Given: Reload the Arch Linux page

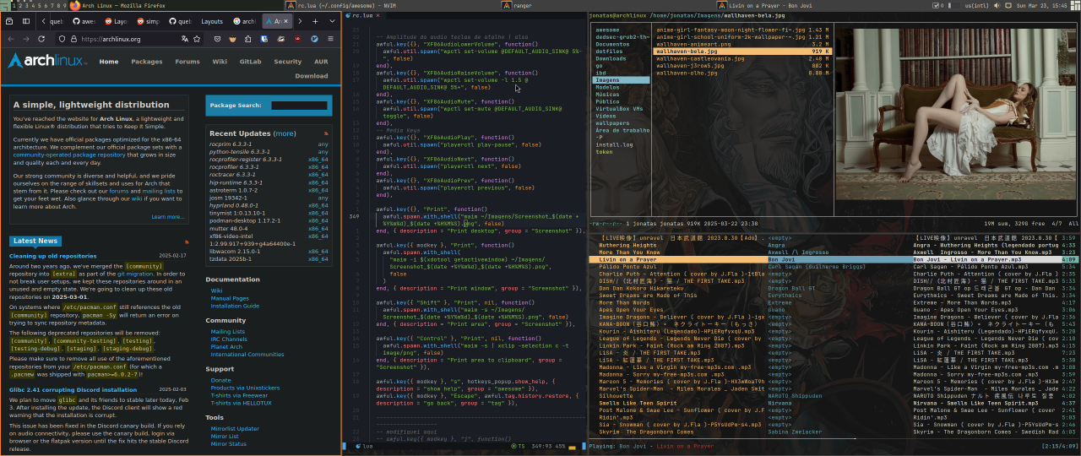Looking at the screenshot, I should pos(41,39).
